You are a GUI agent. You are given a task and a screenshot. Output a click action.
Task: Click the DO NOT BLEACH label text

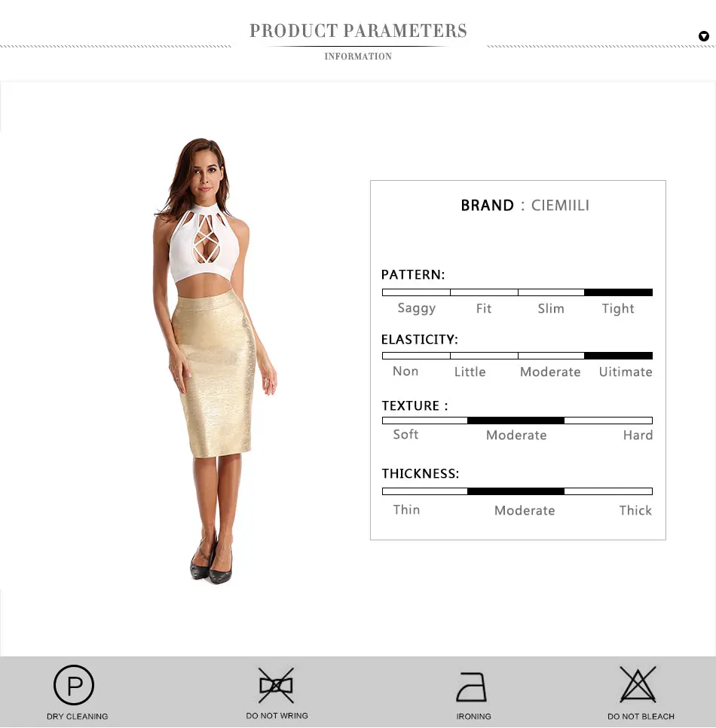tap(641, 717)
